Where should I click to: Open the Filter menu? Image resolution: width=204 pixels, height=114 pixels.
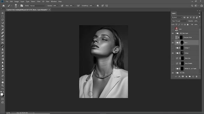39,2
